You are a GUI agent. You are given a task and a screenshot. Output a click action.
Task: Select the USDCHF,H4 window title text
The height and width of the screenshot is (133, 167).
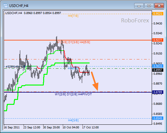pos(19,6)
